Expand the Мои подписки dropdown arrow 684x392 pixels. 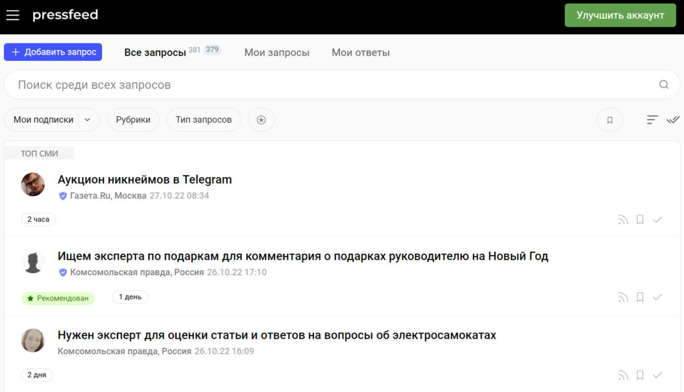pyautogui.click(x=89, y=120)
